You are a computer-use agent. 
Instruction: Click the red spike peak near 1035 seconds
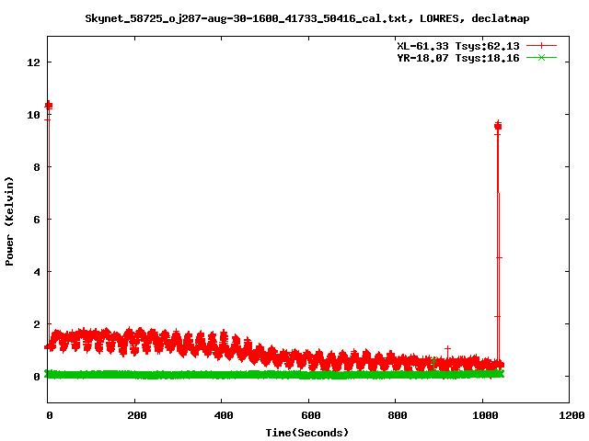(498, 126)
